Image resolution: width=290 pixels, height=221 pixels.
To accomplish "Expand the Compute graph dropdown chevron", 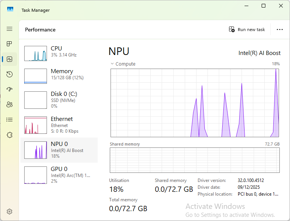I will click(x=112, y=64).
